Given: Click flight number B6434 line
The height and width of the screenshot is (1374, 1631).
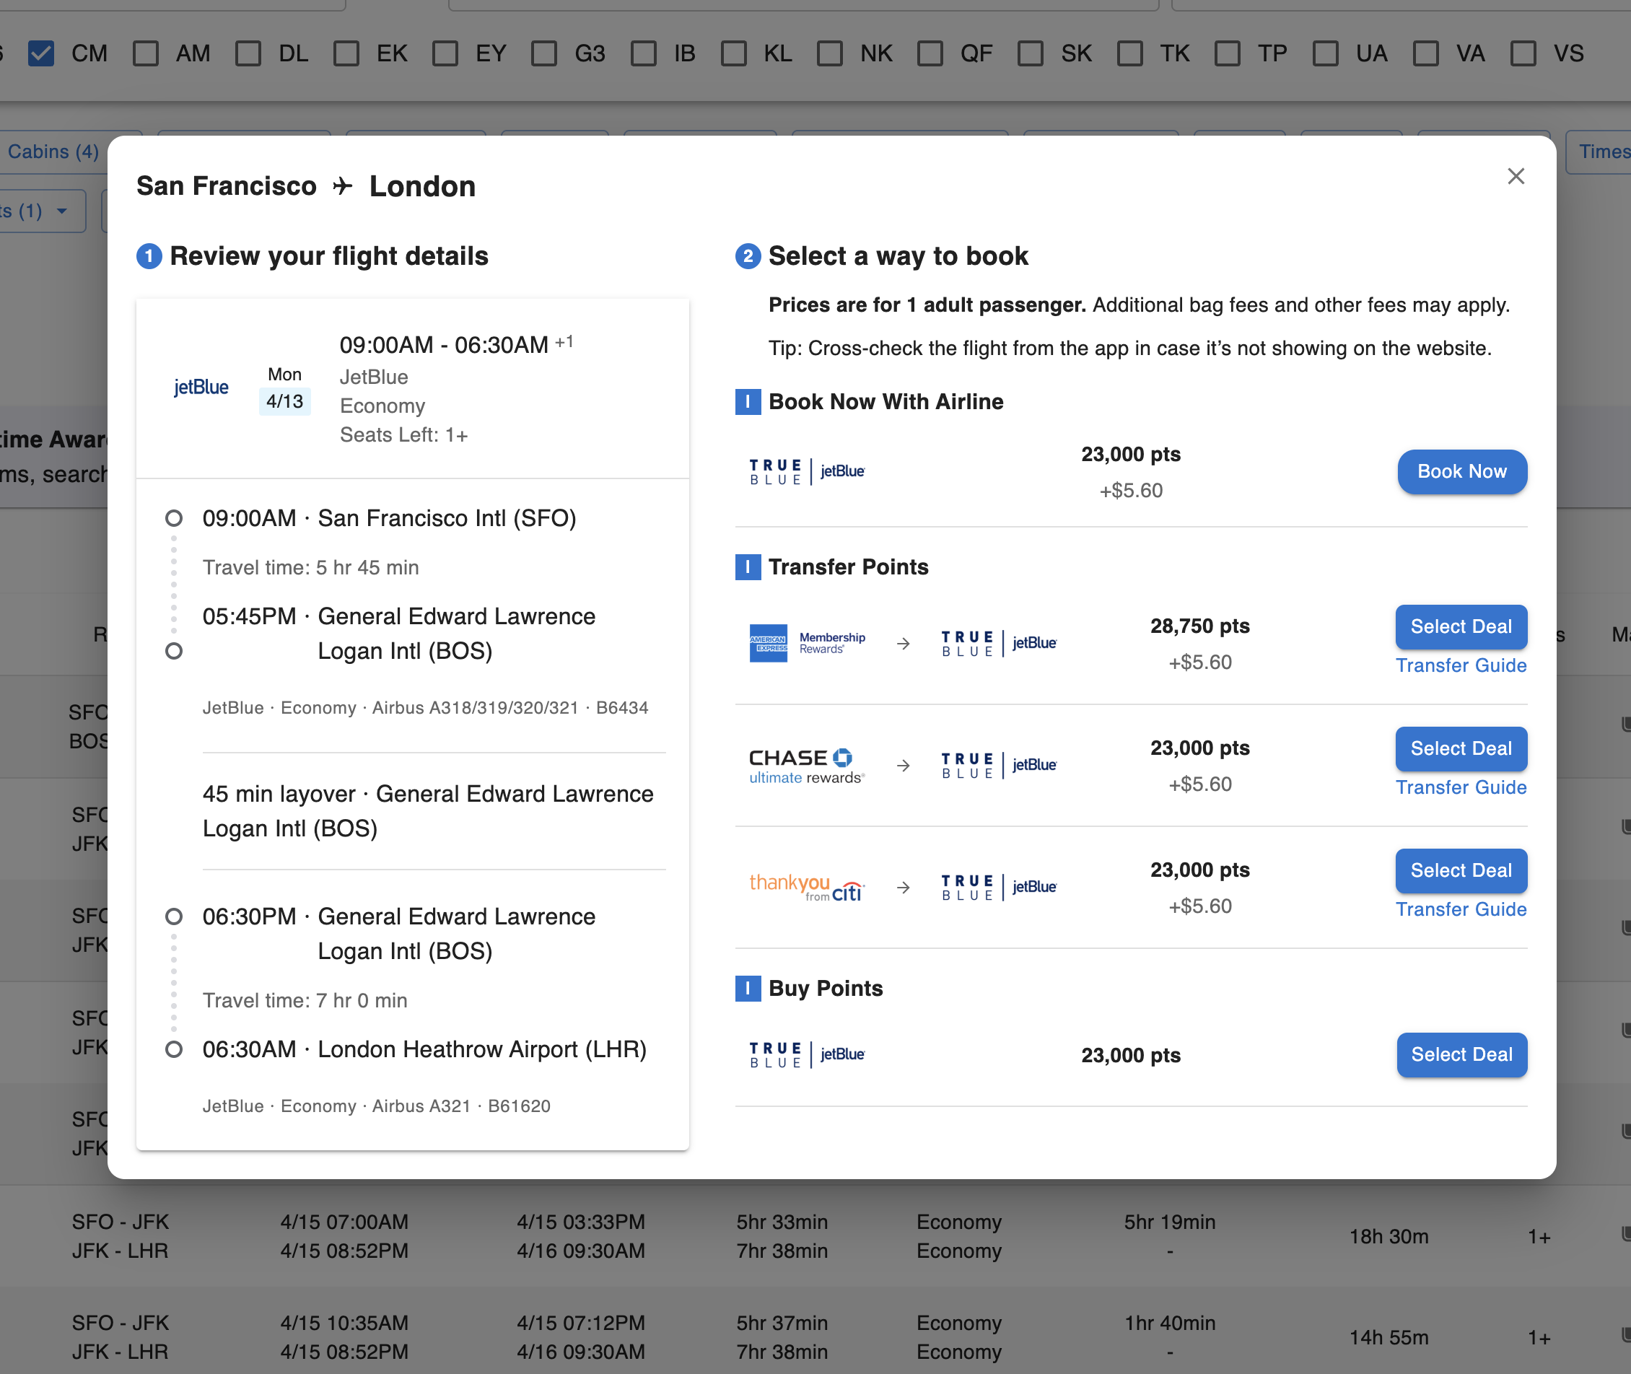Looking at the screenshot, I should 425,708.
